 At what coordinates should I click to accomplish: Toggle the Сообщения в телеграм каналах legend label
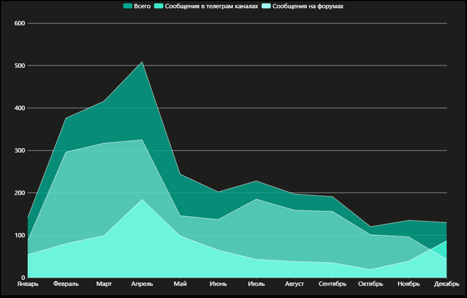tap(211, 6)
